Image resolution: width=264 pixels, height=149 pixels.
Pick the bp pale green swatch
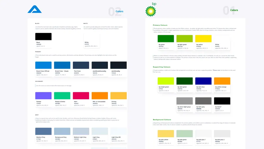click(x=185, y=134)
